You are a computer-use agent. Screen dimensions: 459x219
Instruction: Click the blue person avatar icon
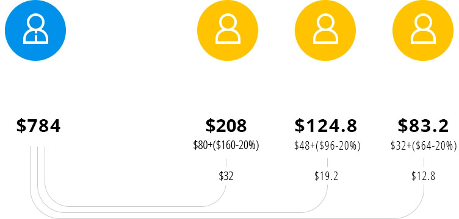click(x=35, y=30)
